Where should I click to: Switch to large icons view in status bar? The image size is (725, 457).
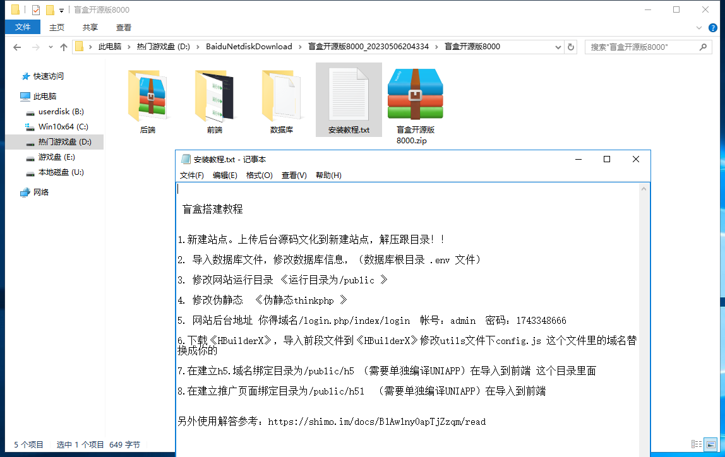coord(710,444)
